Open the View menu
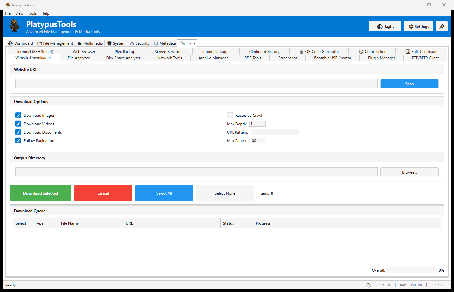 (x=19, y=13)
